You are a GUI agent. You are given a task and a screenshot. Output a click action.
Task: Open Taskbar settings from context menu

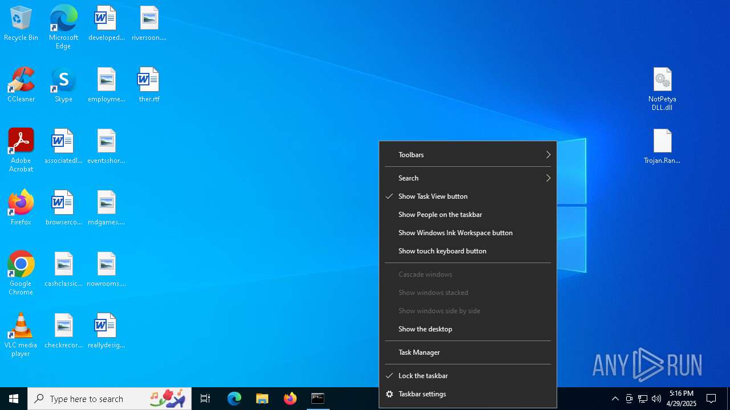468,394
